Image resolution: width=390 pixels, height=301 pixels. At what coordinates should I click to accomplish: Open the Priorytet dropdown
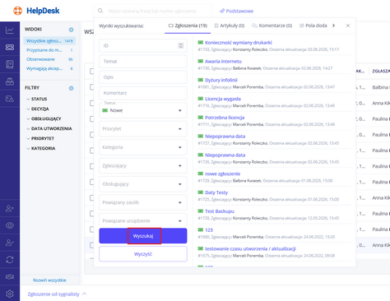point(143,128)
